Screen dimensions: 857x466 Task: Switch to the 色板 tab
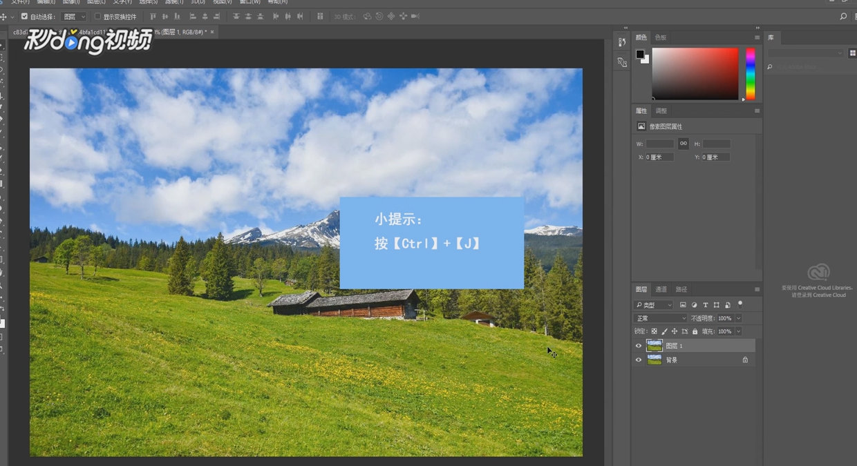pos(661,37)
